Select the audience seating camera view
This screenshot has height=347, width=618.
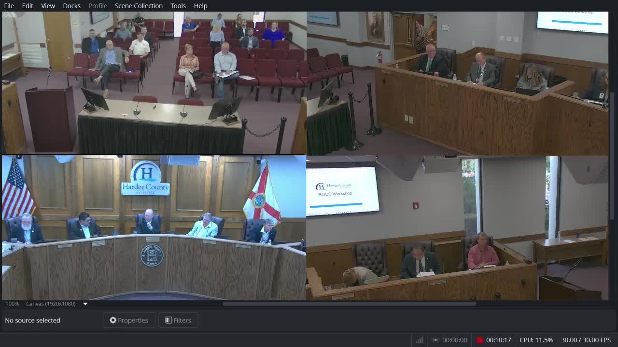154,83
